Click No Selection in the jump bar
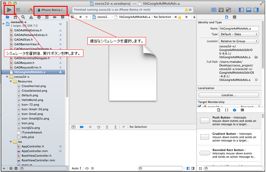 point(162,17)
